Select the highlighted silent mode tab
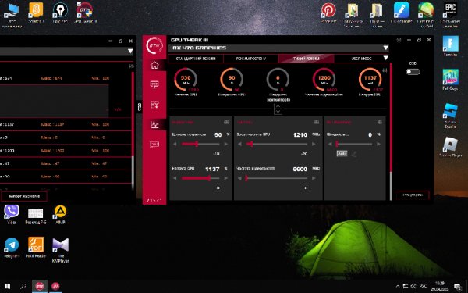 [x=306, y=59]
